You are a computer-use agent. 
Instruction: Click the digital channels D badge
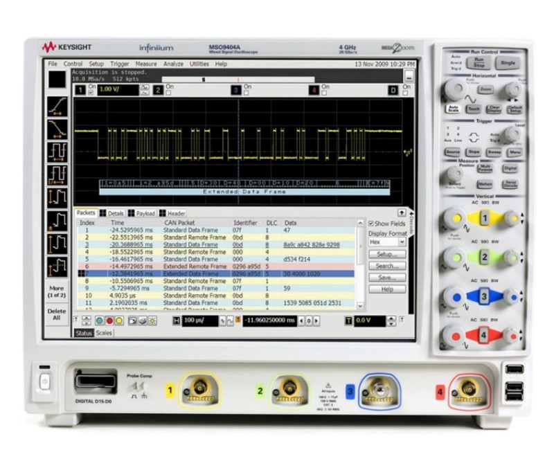pos(393,90)
